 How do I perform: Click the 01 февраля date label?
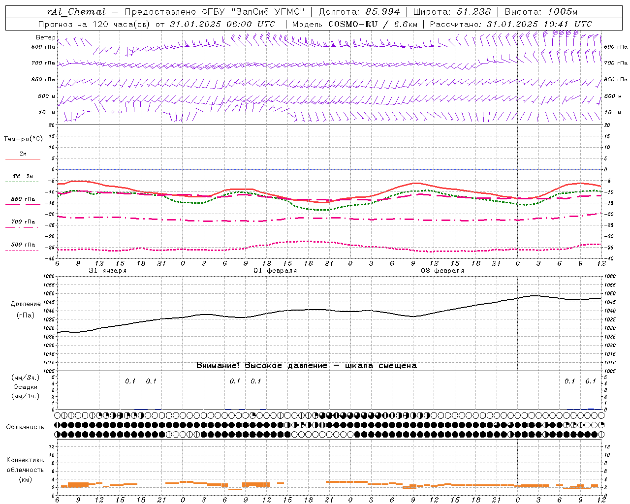pos(275,271)
